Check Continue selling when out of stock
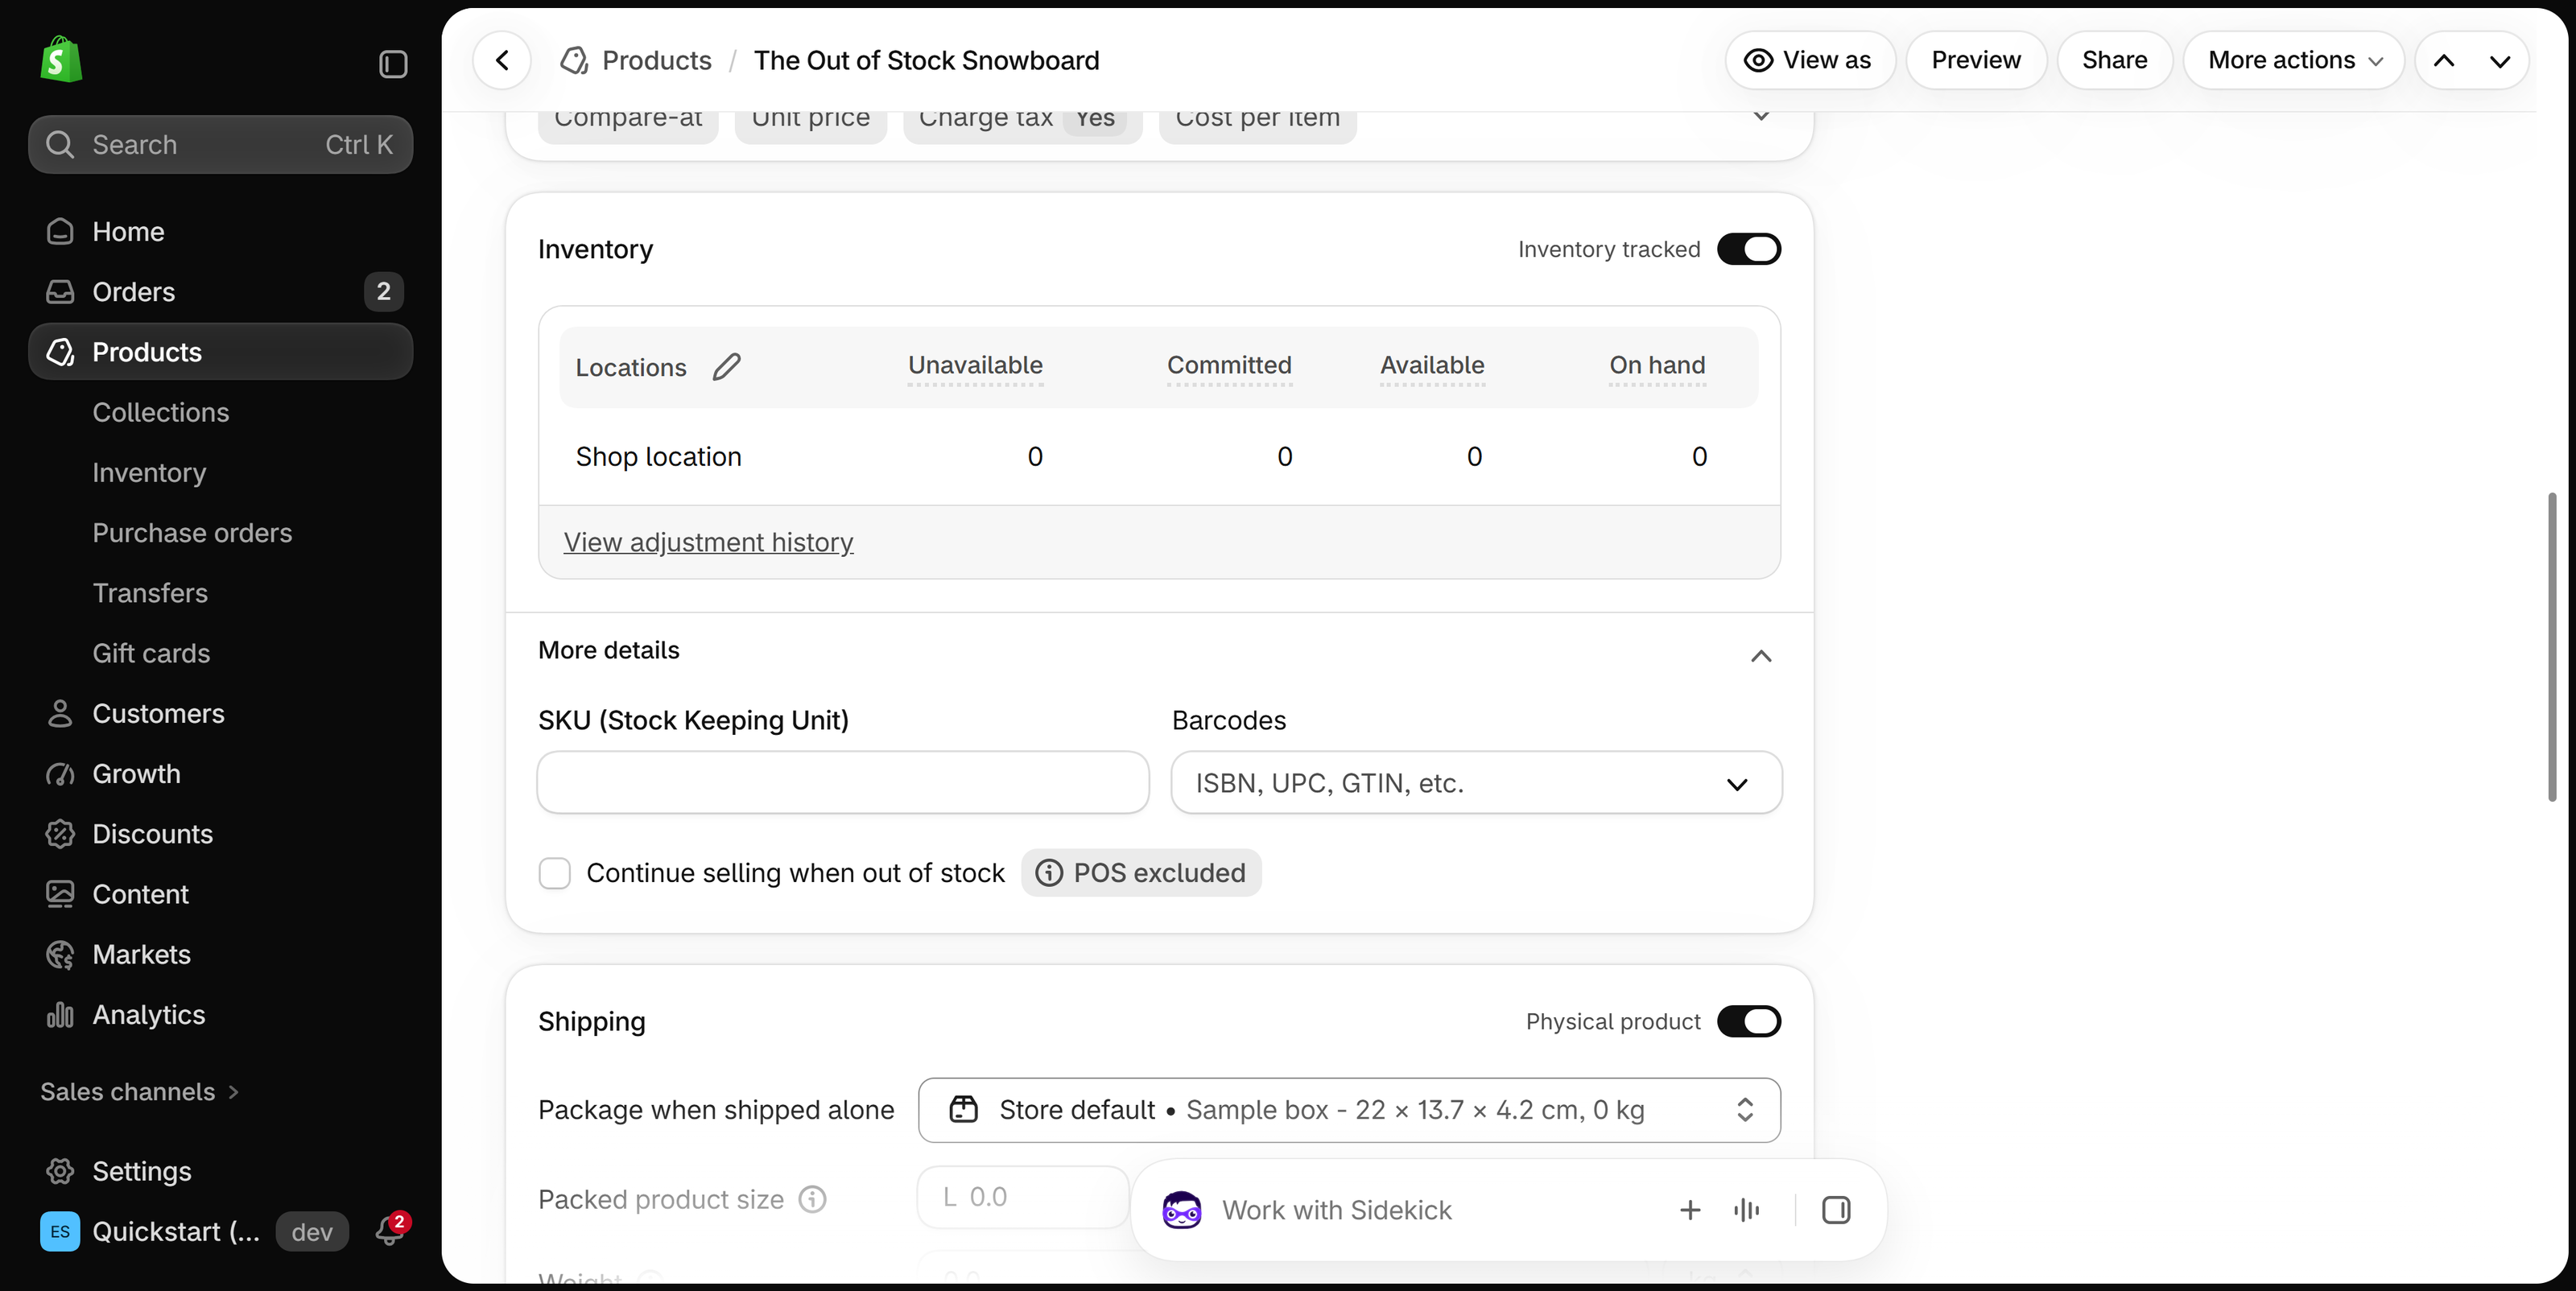This screenshot has width=2576, height=1291. pos(555,873)
